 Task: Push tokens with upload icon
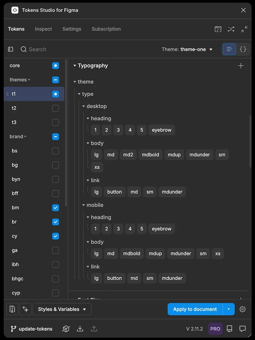pos(94,329)
